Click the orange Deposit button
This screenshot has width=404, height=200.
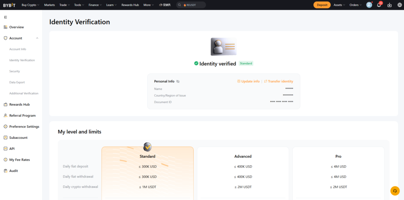322,5
